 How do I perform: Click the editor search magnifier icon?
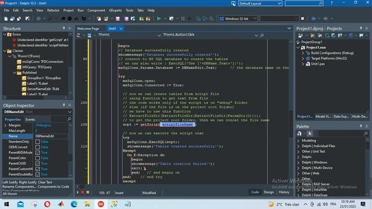(262, 35)
